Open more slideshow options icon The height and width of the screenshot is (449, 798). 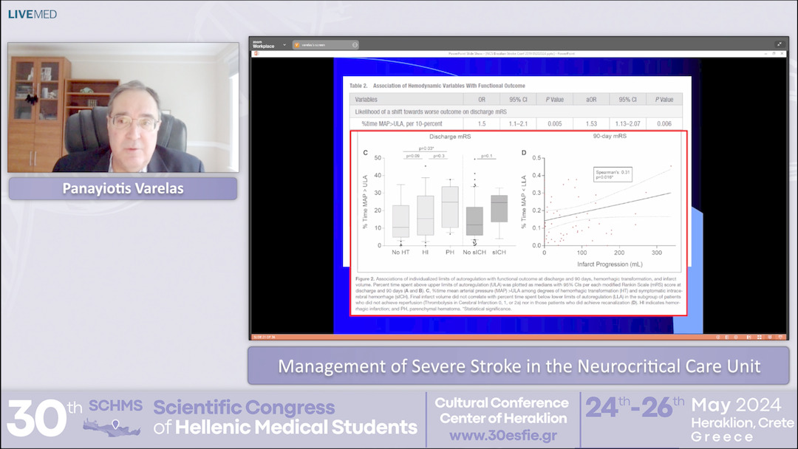[780, 336]
